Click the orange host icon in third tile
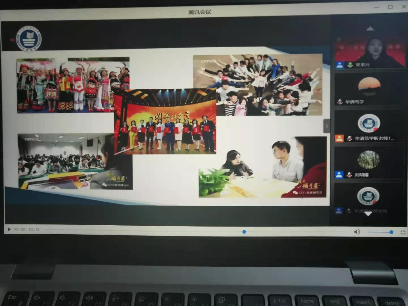This screenshot has height=306, width=408. 339,138
